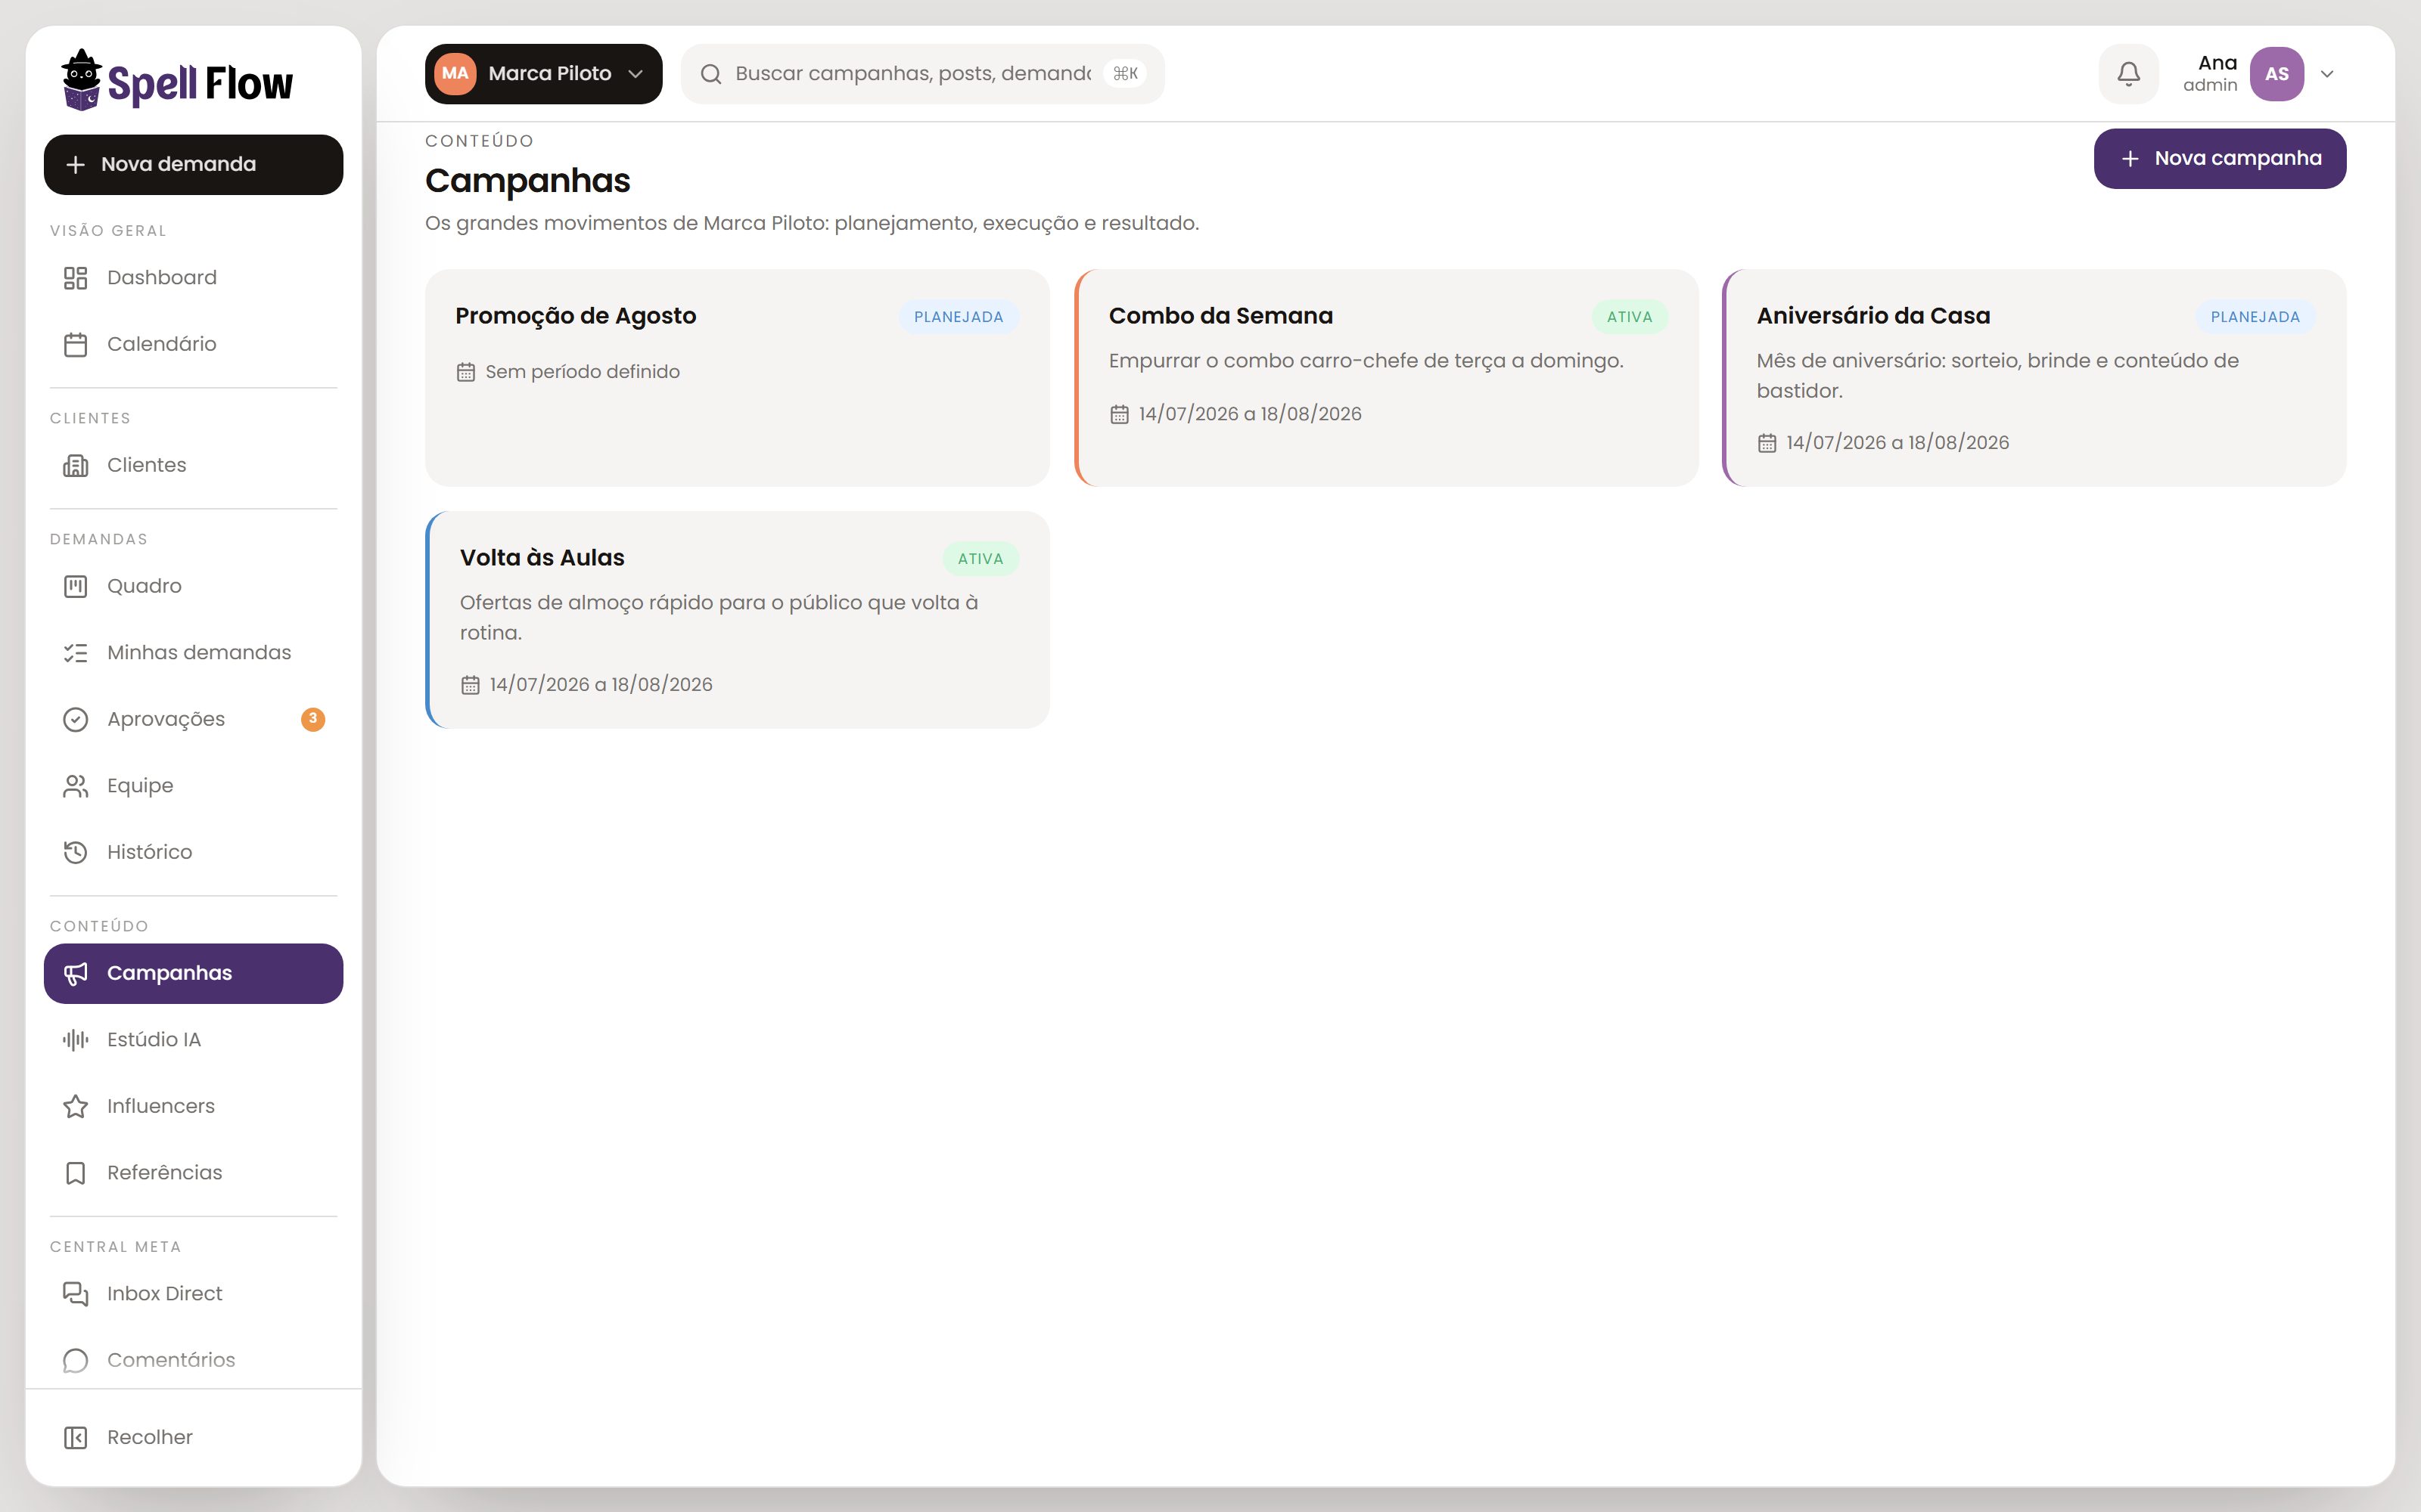Click the ⌘K shortcut hint in search
The height and width of the screenshot is (1512, 2421).
point(1126,74)
